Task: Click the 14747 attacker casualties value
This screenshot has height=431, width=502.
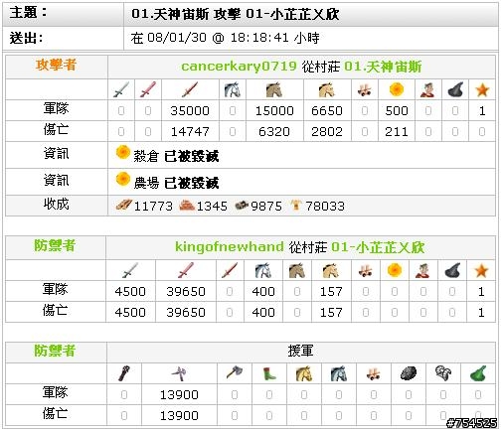Action: click(x=190, y=132)
